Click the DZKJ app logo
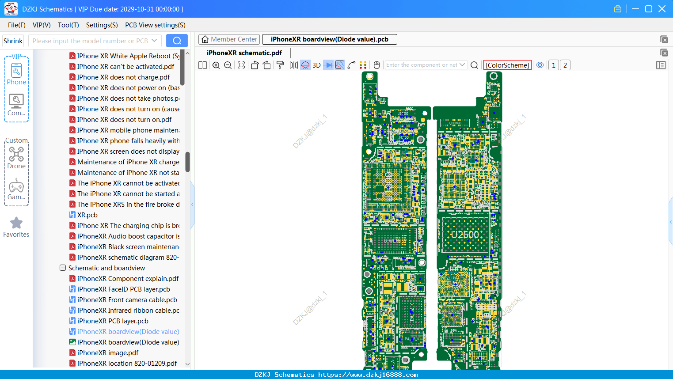The width and height of the screenshot is (673, 379). pyautogui.click(x=11, y=9)
